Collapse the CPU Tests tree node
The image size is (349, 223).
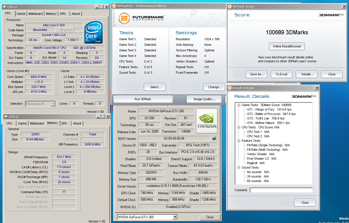[x=239, y=127]
